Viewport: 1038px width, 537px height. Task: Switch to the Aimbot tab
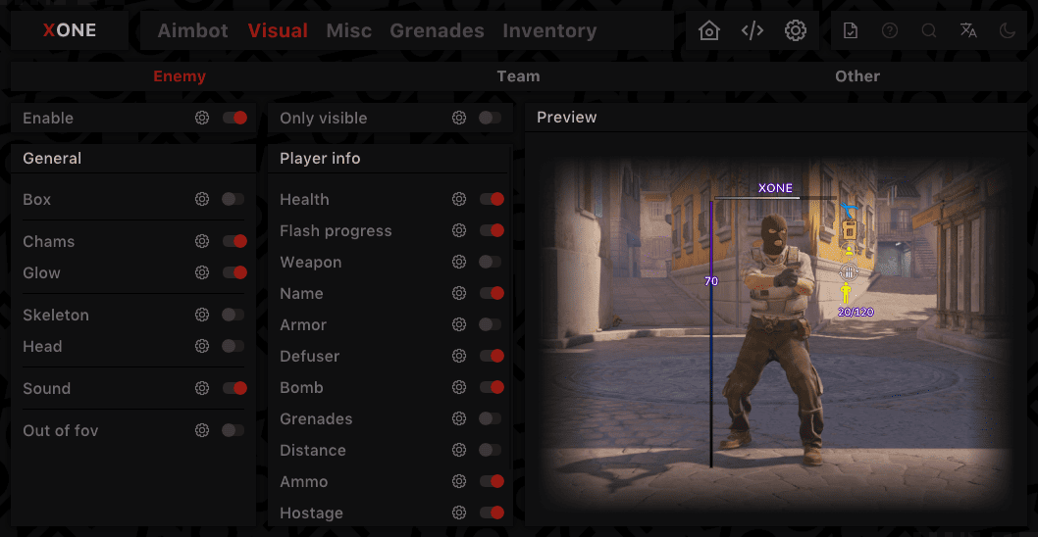[192, 31]
